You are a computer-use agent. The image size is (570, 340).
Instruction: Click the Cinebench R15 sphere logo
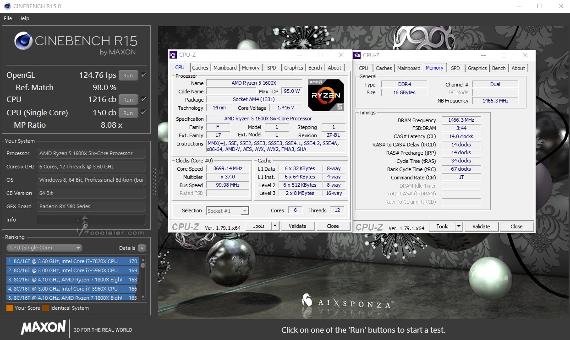(x=23, y=41)
